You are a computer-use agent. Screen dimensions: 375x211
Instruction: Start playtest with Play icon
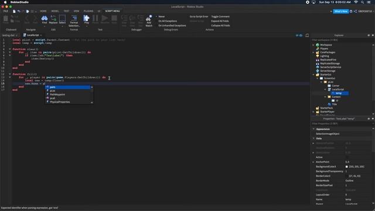86,18
